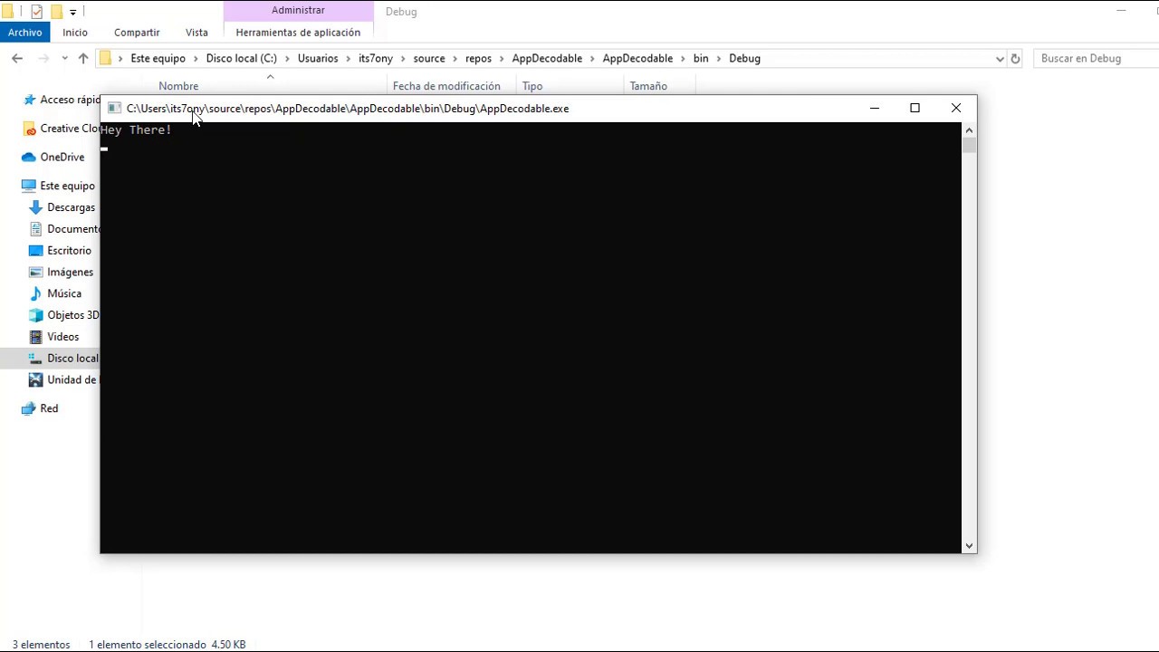Viewport: 1159px width, 652px height.
Task: Click console window title bar icon
Action: pos(114,108)
